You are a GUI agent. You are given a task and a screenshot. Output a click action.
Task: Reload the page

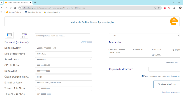tap(10, 8)
